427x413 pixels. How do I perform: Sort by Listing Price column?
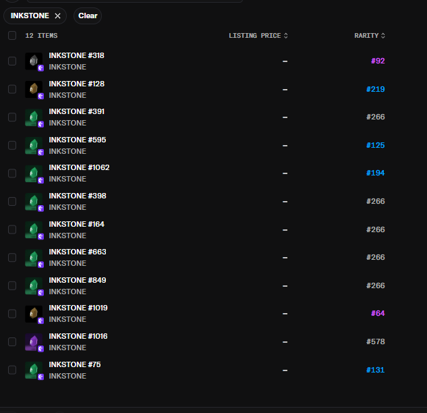point(258,36)
